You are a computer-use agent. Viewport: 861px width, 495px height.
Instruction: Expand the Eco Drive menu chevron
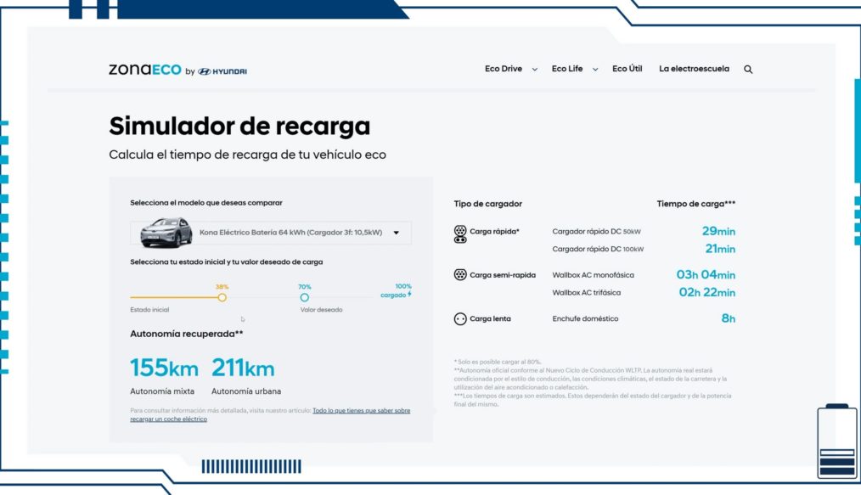tap(534, 69)
